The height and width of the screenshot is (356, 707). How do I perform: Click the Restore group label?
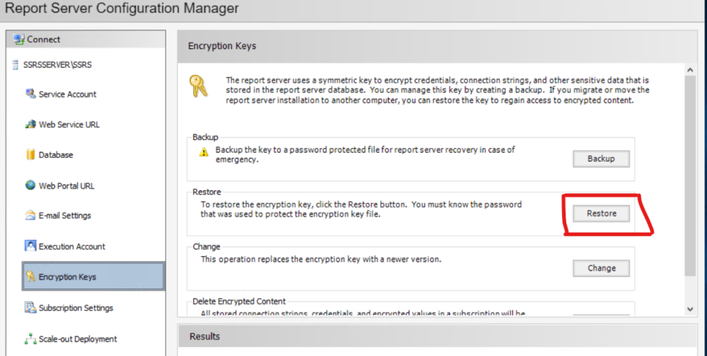point(206,192)
